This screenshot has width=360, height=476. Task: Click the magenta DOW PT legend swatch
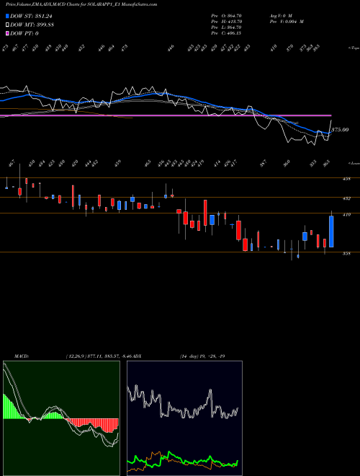pyautogui.click(x=7, y=33)
